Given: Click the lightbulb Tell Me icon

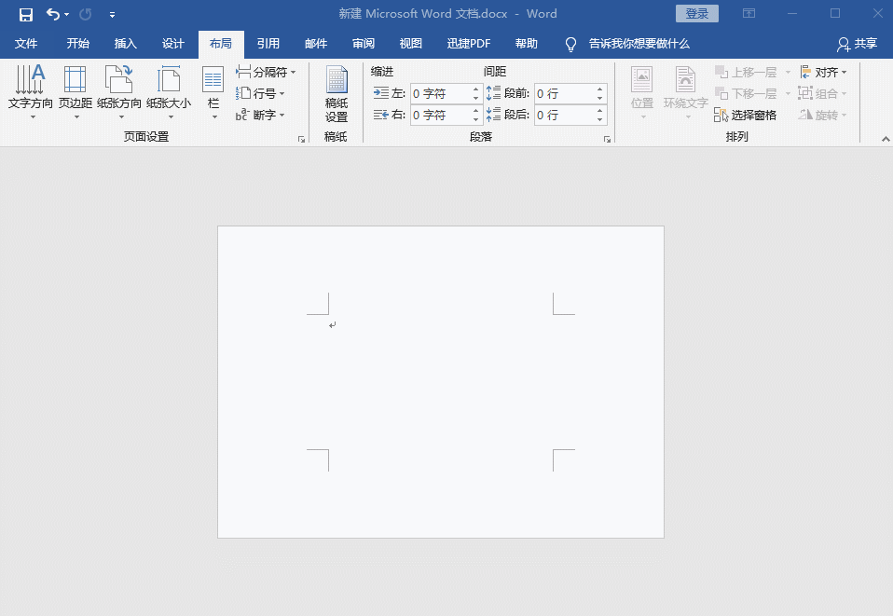Looking at the screenshot, I should (x=570, y=45).
